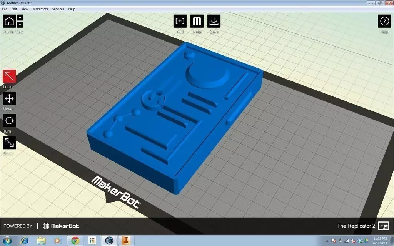Click the Home View house icon
The image size is (394, 246).
coord(9,21)
